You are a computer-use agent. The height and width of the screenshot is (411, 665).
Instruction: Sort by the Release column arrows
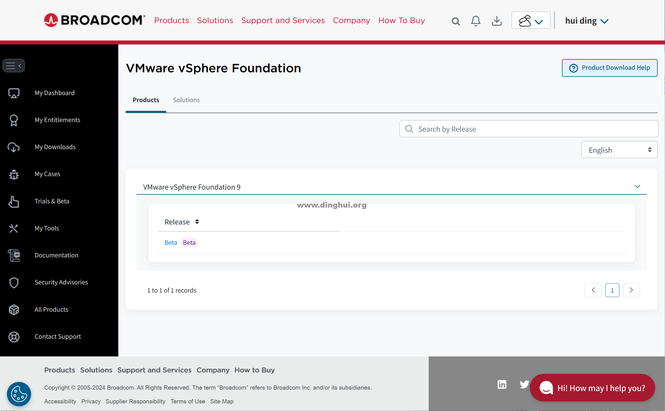(x=197, y=222)
